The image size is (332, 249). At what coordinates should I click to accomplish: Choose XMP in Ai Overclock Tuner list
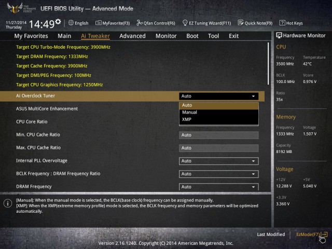click(x=219, y=119)
